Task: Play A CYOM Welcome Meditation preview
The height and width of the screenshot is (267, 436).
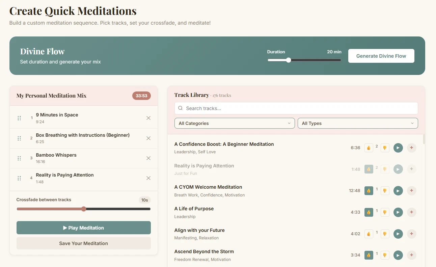Action: coord(398,191)
